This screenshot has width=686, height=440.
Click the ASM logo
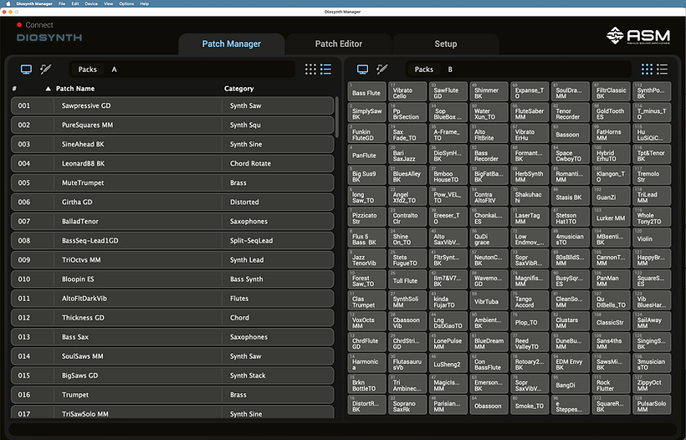tap(637, 36)
